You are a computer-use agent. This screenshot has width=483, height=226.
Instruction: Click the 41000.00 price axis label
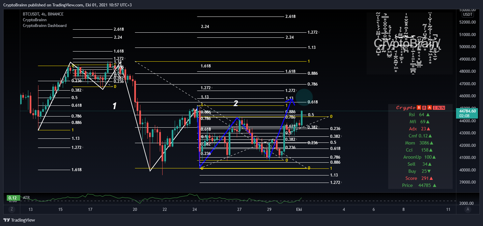coord(467,158)
